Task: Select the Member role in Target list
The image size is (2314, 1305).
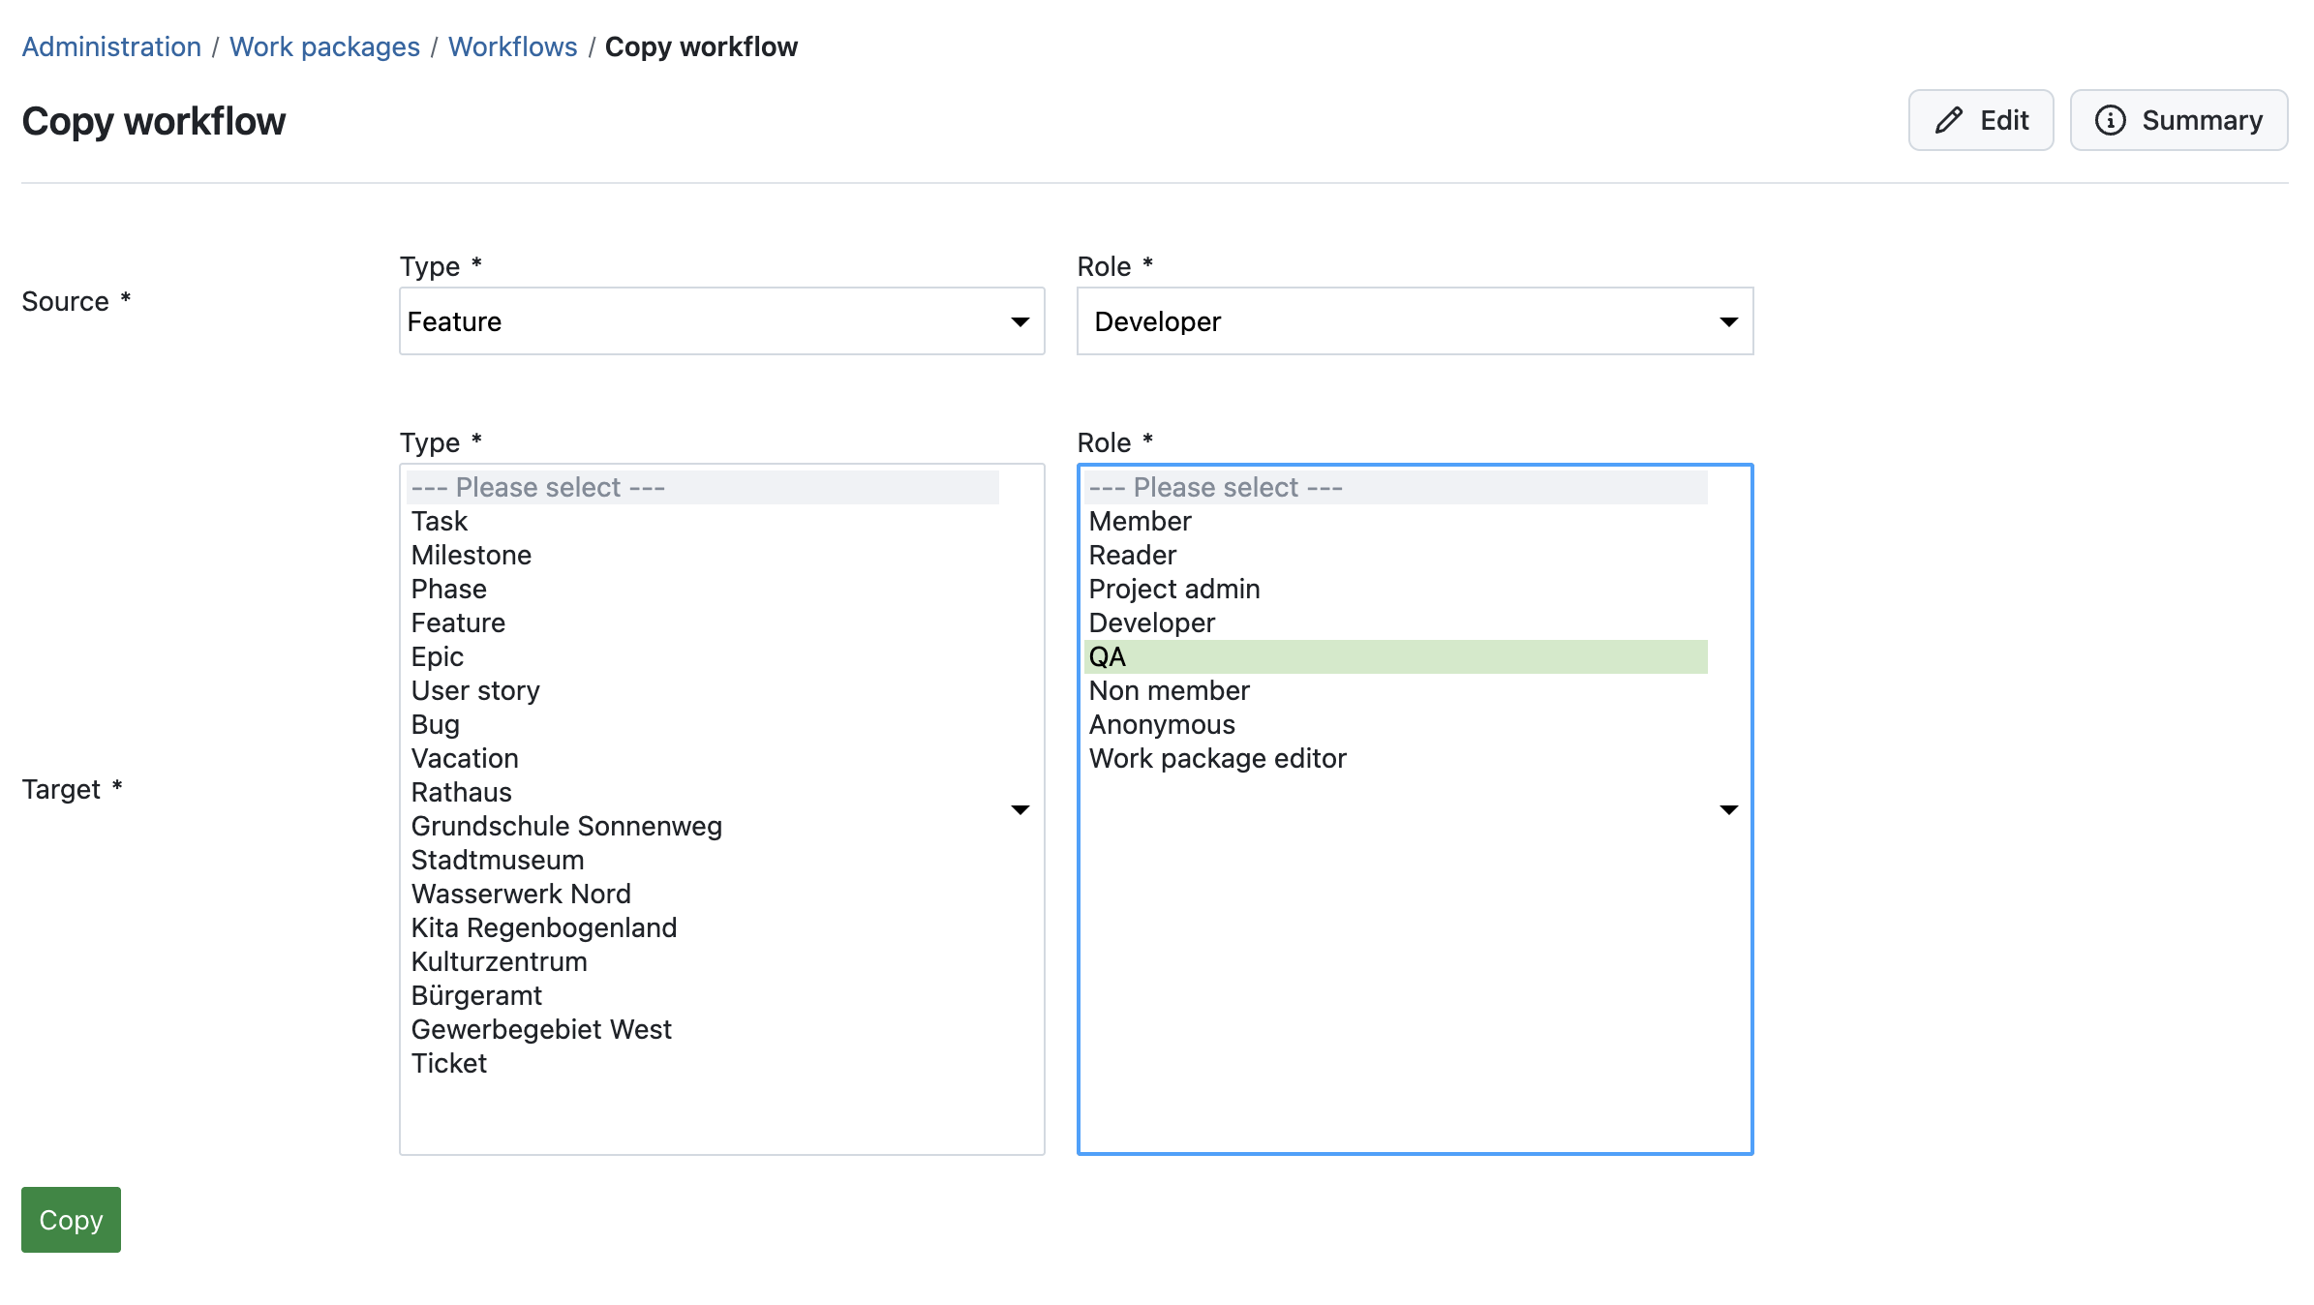Action: 1140,521
